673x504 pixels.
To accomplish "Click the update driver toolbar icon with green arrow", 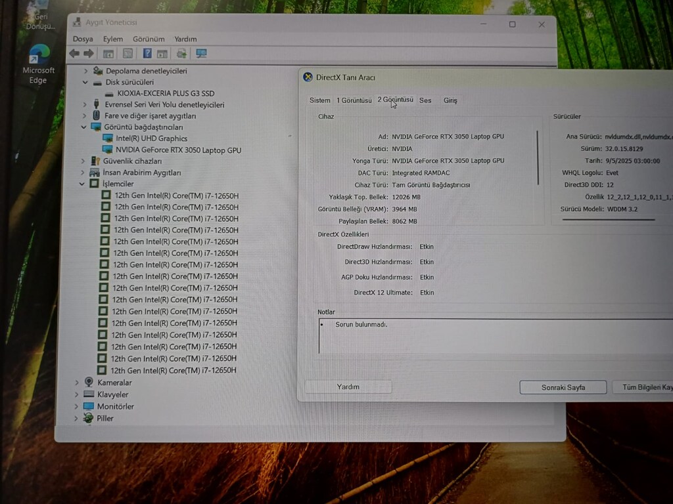I will 181,54.
